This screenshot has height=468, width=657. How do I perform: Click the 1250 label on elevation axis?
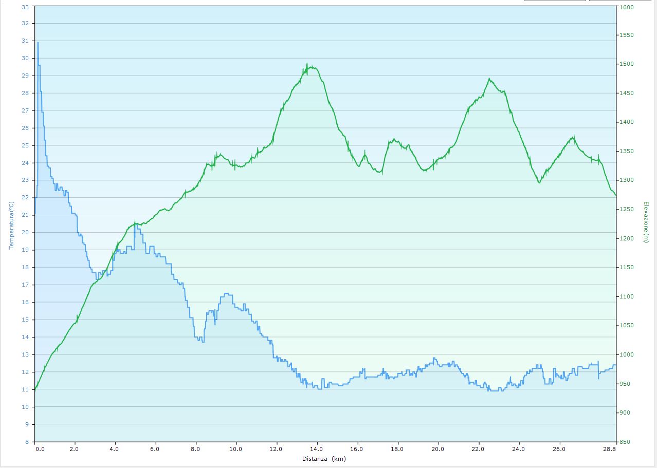[626, 209]
